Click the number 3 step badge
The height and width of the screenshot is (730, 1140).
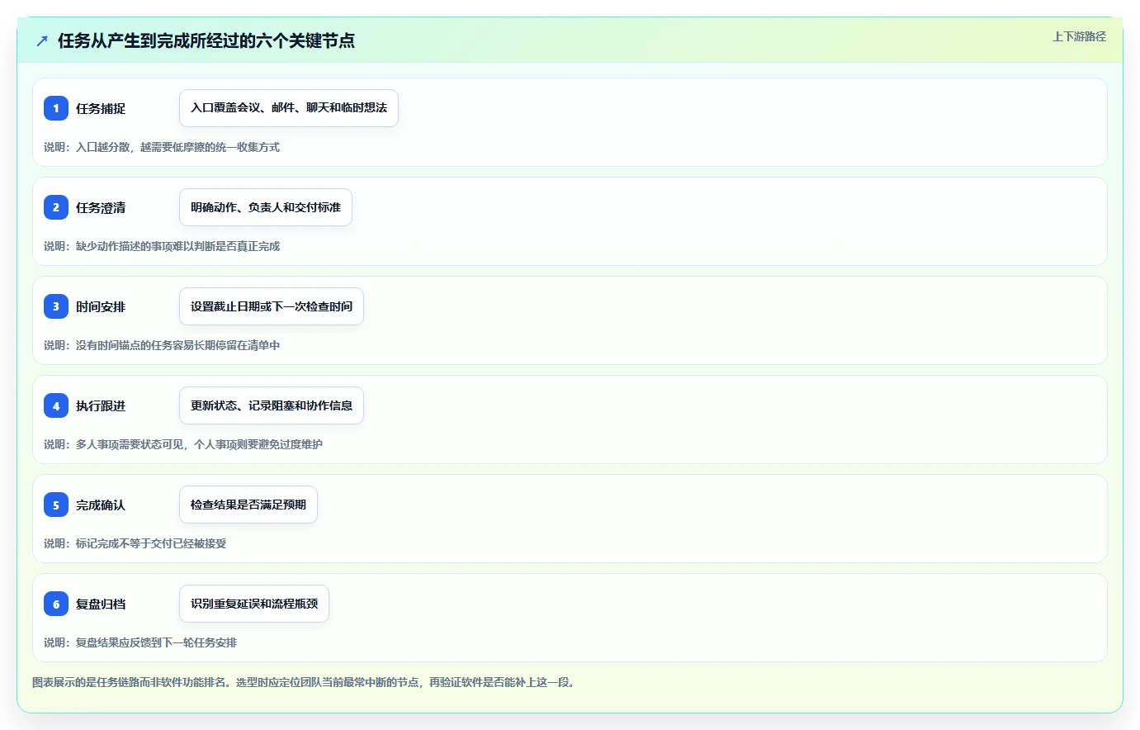coord(56,306)
